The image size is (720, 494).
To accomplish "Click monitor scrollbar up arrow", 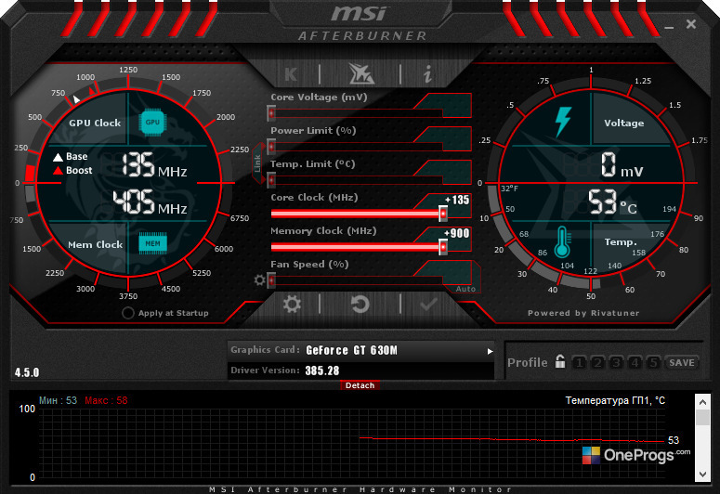I will pyautogui.click(x=702, y=402).
